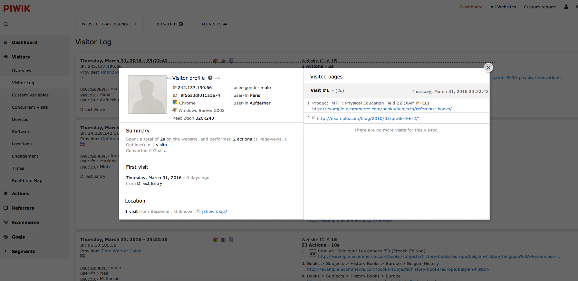Click the visitor avatar placeholder image

point(148,95)
